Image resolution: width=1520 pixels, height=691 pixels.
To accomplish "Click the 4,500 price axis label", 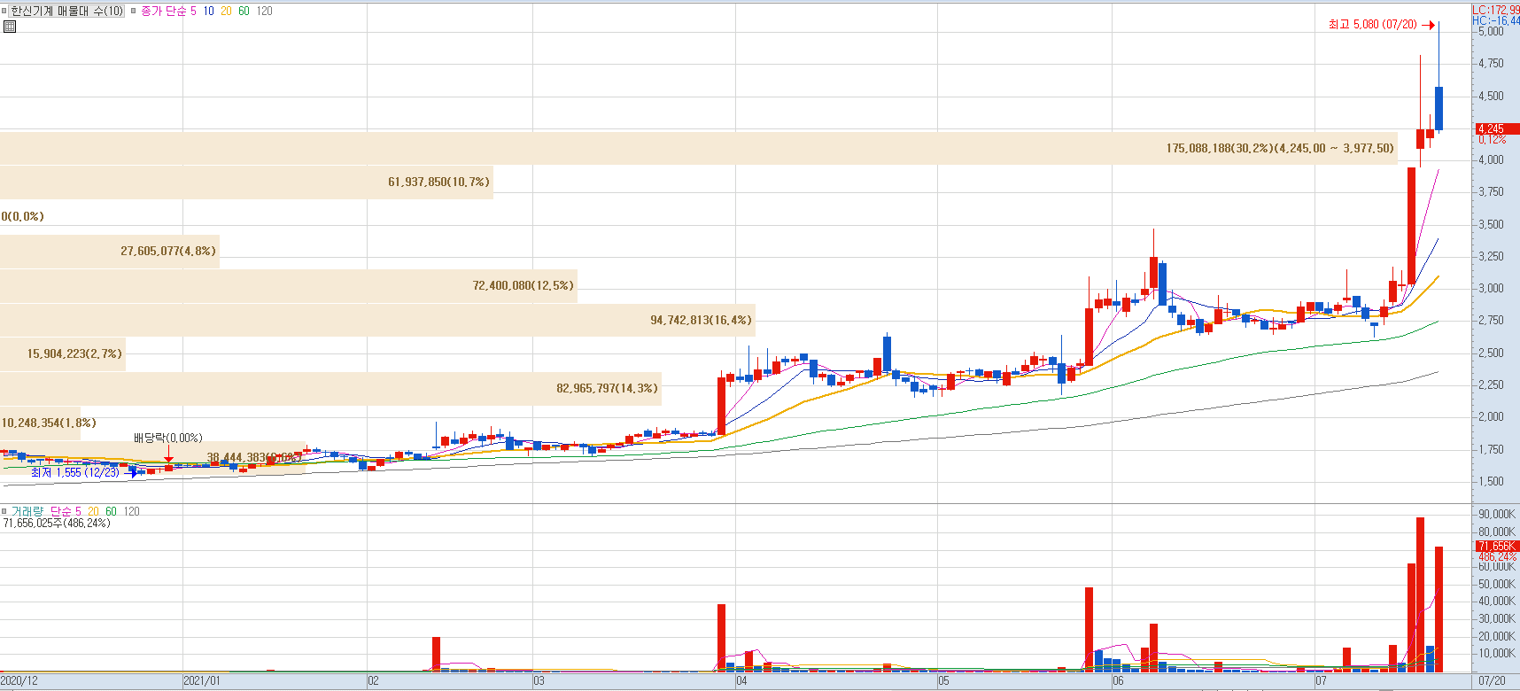I will (x=1491, y=97).
